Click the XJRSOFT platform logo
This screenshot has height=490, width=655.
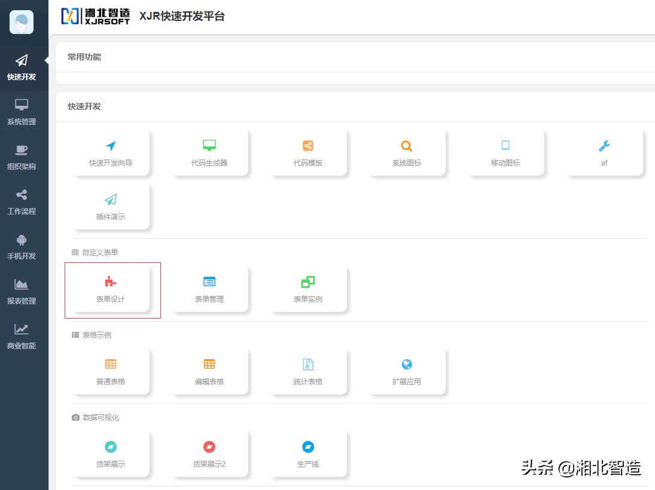pos(96,16)
